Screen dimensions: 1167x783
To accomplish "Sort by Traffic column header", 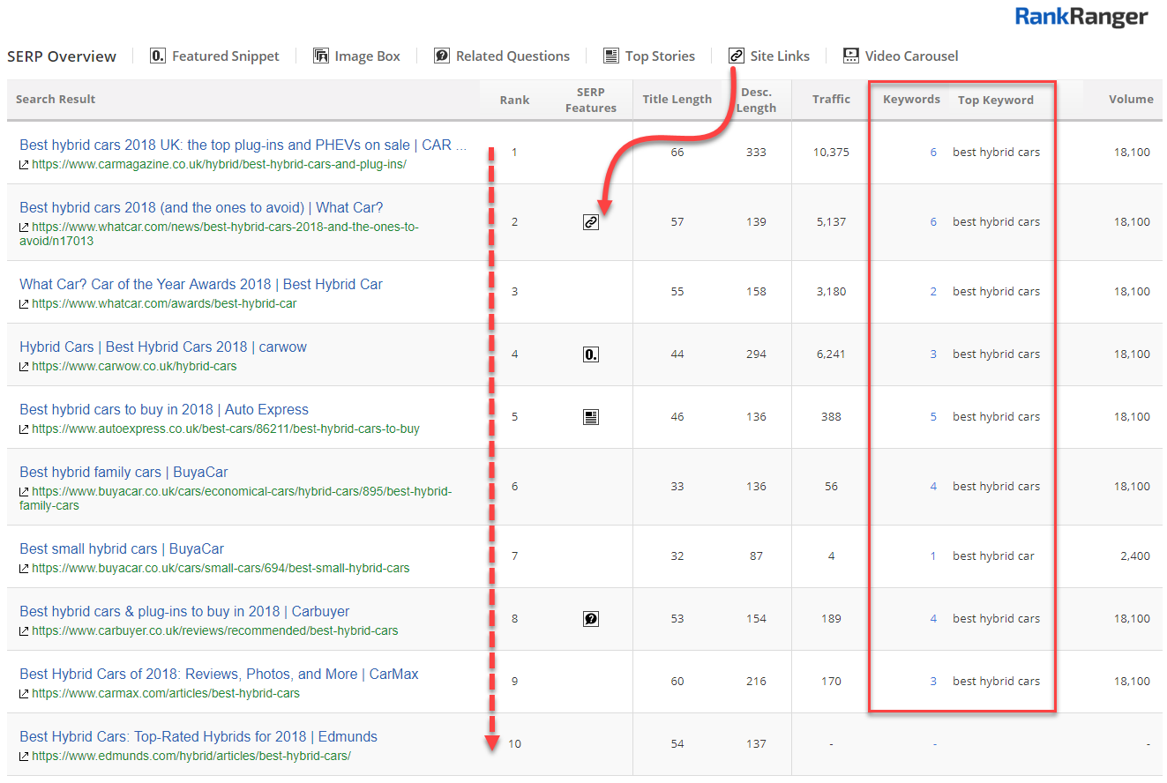I will coord(831,100).
